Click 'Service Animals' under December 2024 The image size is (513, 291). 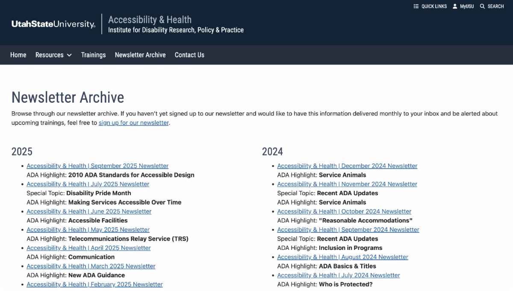click(342, 175)
